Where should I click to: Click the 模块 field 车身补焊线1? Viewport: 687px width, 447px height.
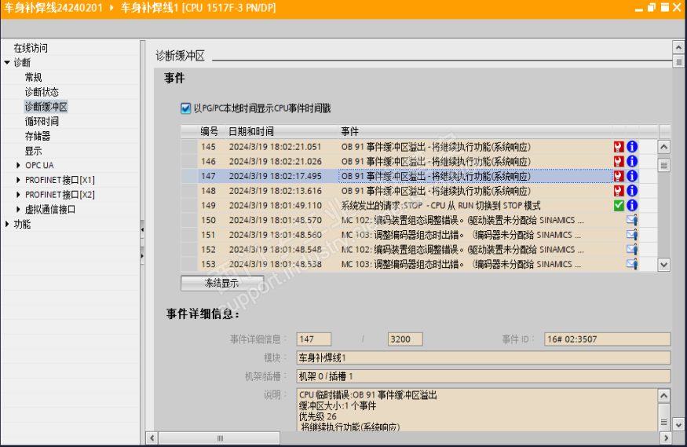[x=484, y=357]
